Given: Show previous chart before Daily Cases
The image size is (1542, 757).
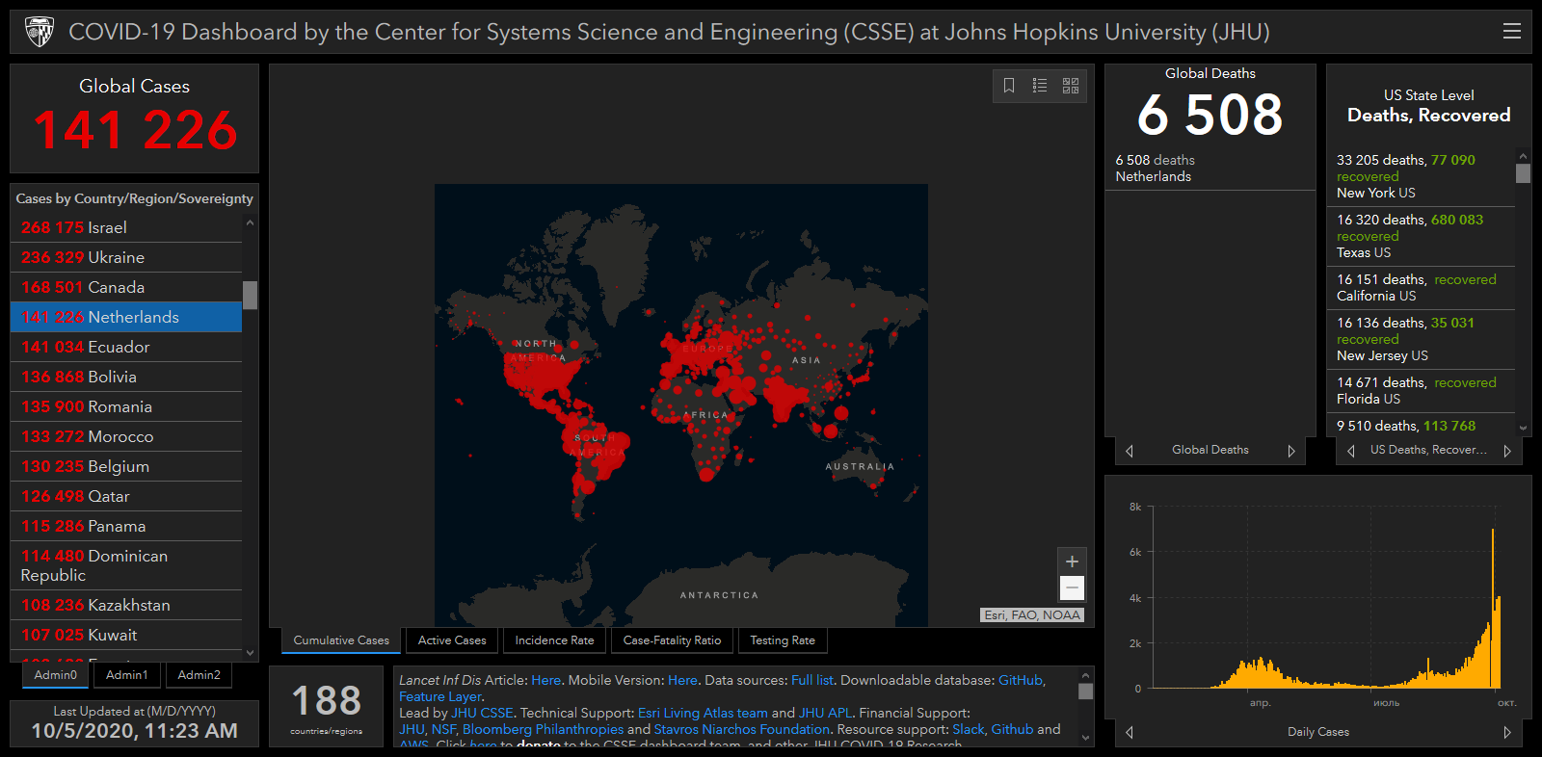Looking at the screenshot, I should (x=1130, y=732).
